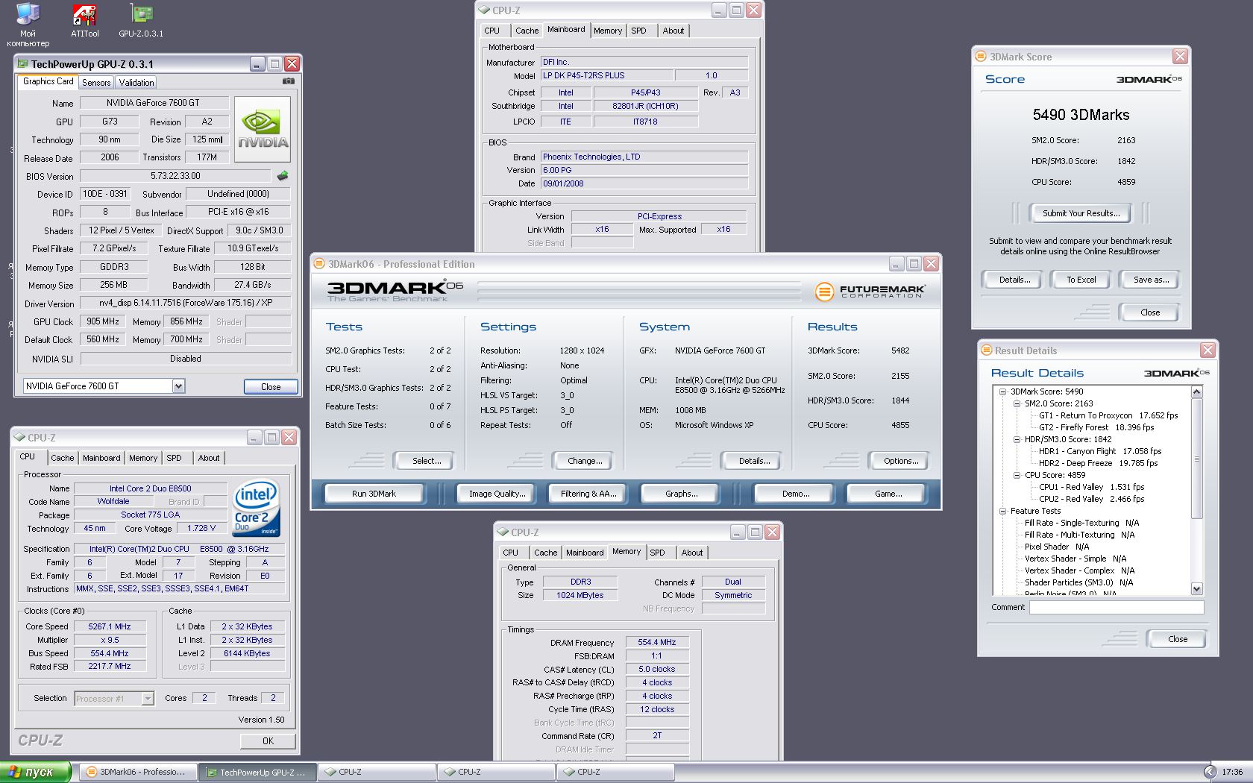Open the My Computer desktop icon
This screenshot has width=1253, height=783.
(28, 25)
